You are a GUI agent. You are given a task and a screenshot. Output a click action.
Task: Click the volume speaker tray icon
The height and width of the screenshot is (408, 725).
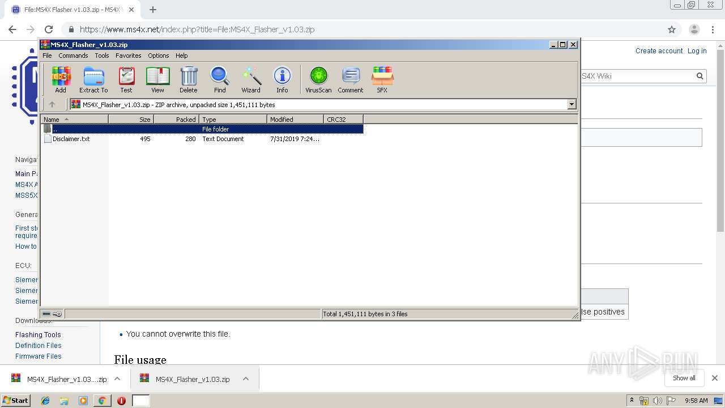(x=657, y=401)
